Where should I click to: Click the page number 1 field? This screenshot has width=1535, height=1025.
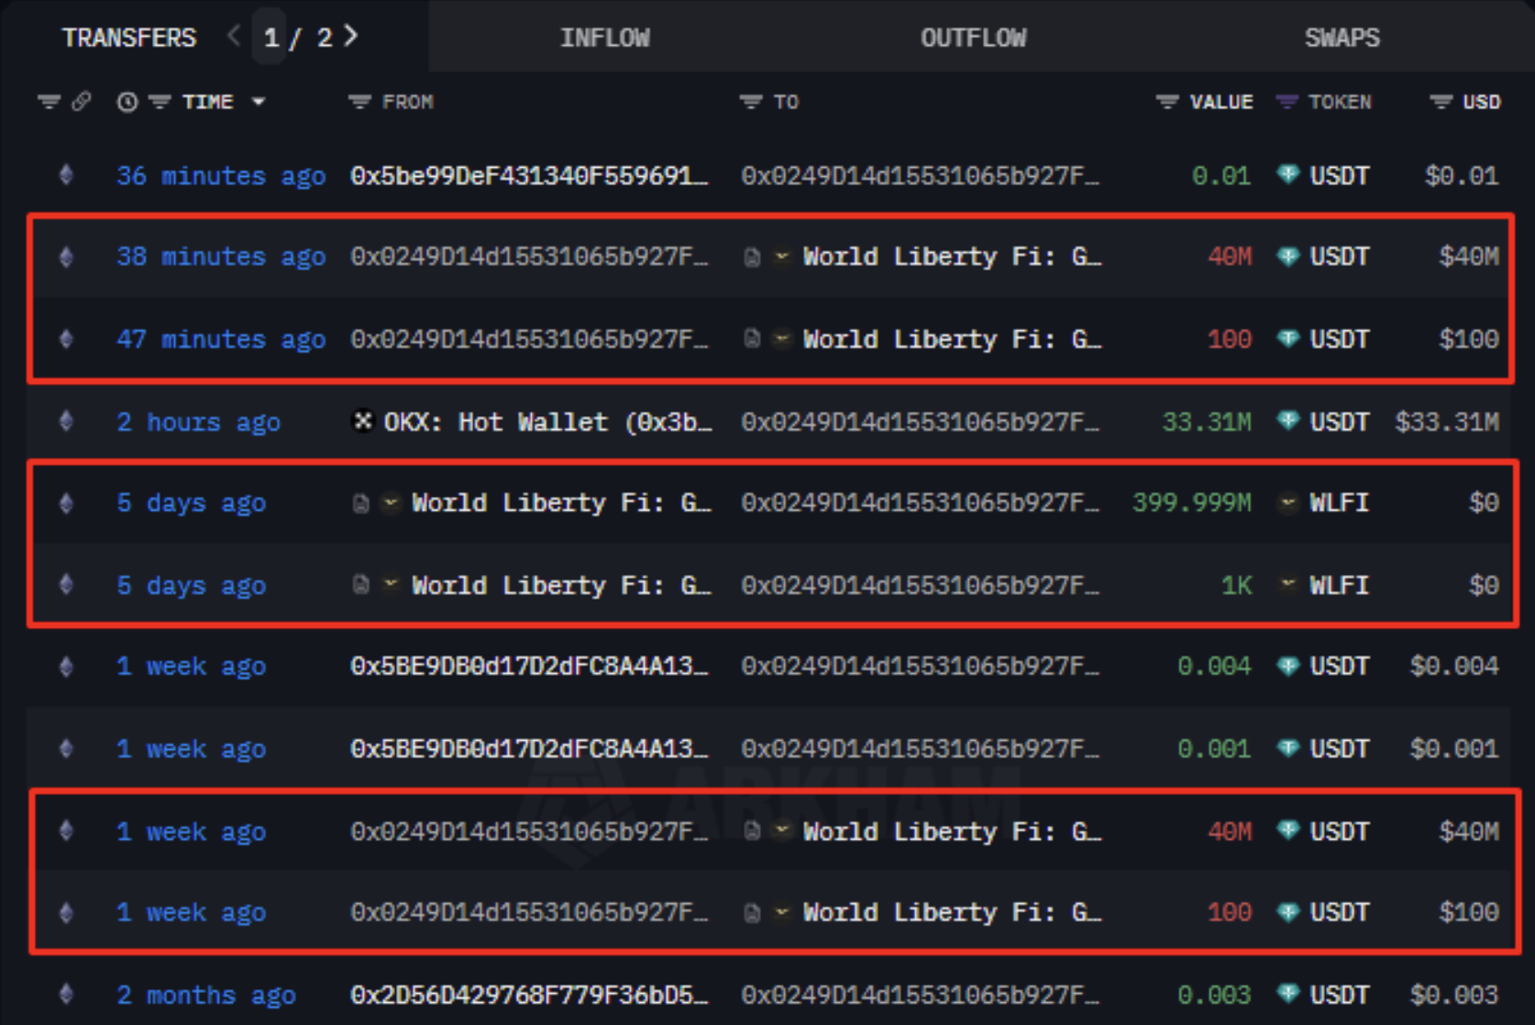pyautogui.click(x=271, y=38)
